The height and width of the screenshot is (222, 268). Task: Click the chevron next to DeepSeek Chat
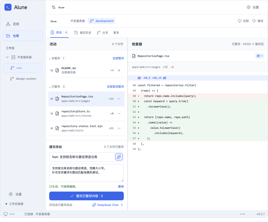tap(122, 205)
